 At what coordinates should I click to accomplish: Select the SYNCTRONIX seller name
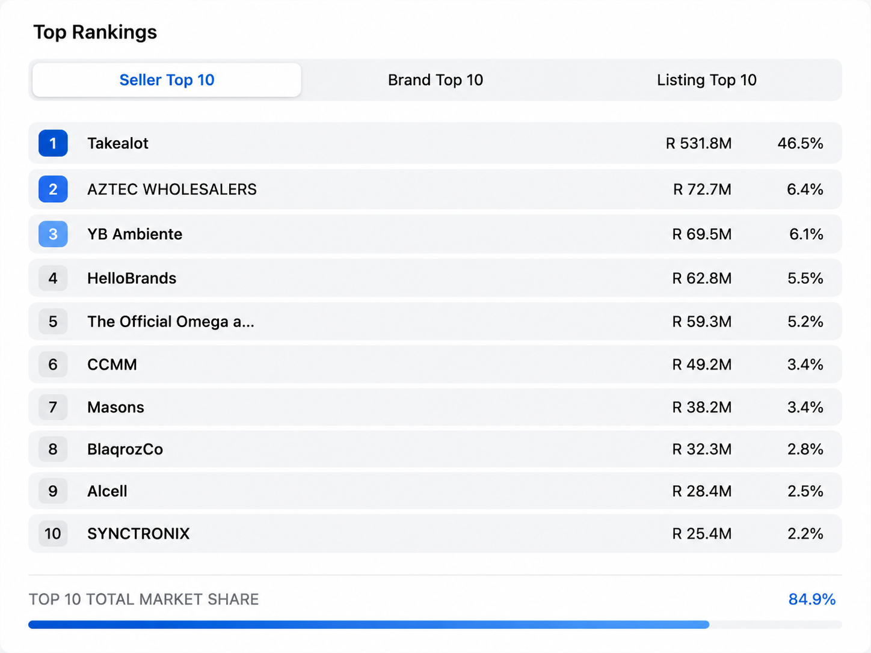click(138, 533)
